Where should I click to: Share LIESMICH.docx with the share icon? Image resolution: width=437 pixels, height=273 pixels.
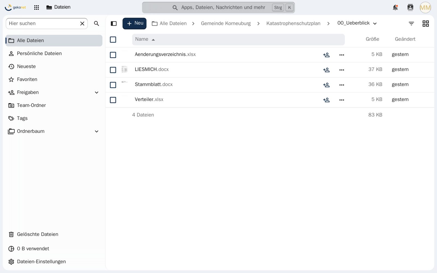[326, 70]
